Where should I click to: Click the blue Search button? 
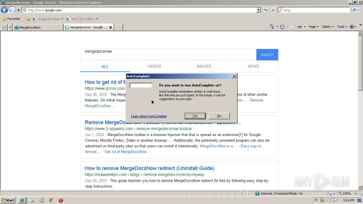click(x=267, y=55)
